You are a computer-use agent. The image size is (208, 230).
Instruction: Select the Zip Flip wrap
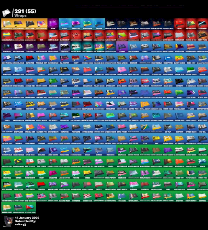tap(168, 127)
